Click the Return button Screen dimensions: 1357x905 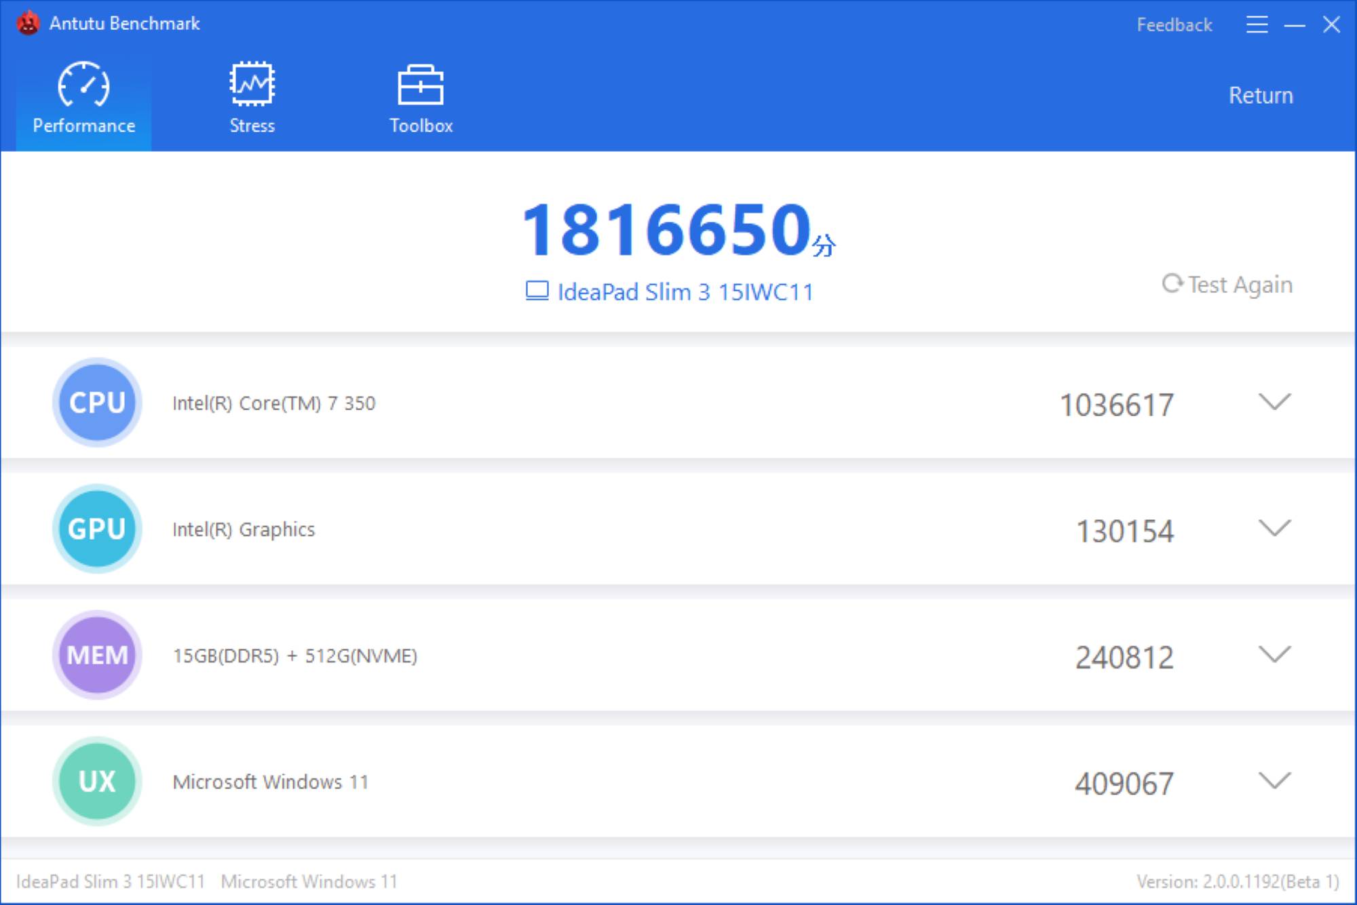click(x=1261, y=96)
